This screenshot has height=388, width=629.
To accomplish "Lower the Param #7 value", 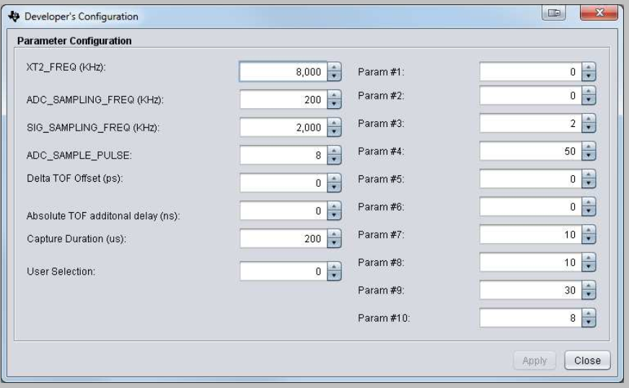I will [589, 239].
